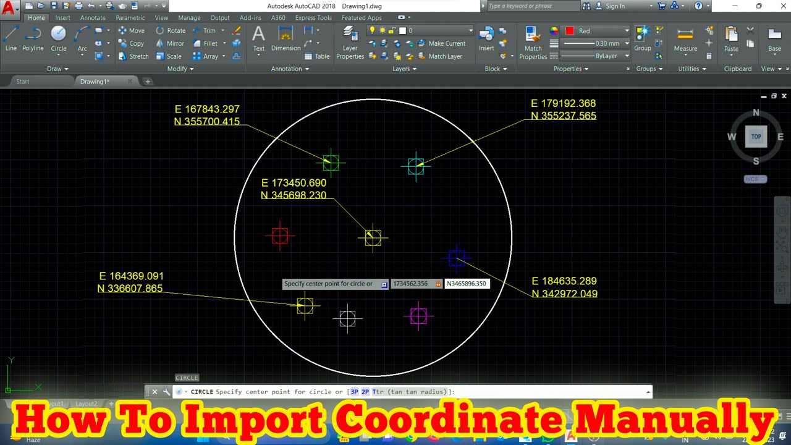Screen dimensions: 791x445
Task: Select the Polyline tool
Action: pos(33,38)
